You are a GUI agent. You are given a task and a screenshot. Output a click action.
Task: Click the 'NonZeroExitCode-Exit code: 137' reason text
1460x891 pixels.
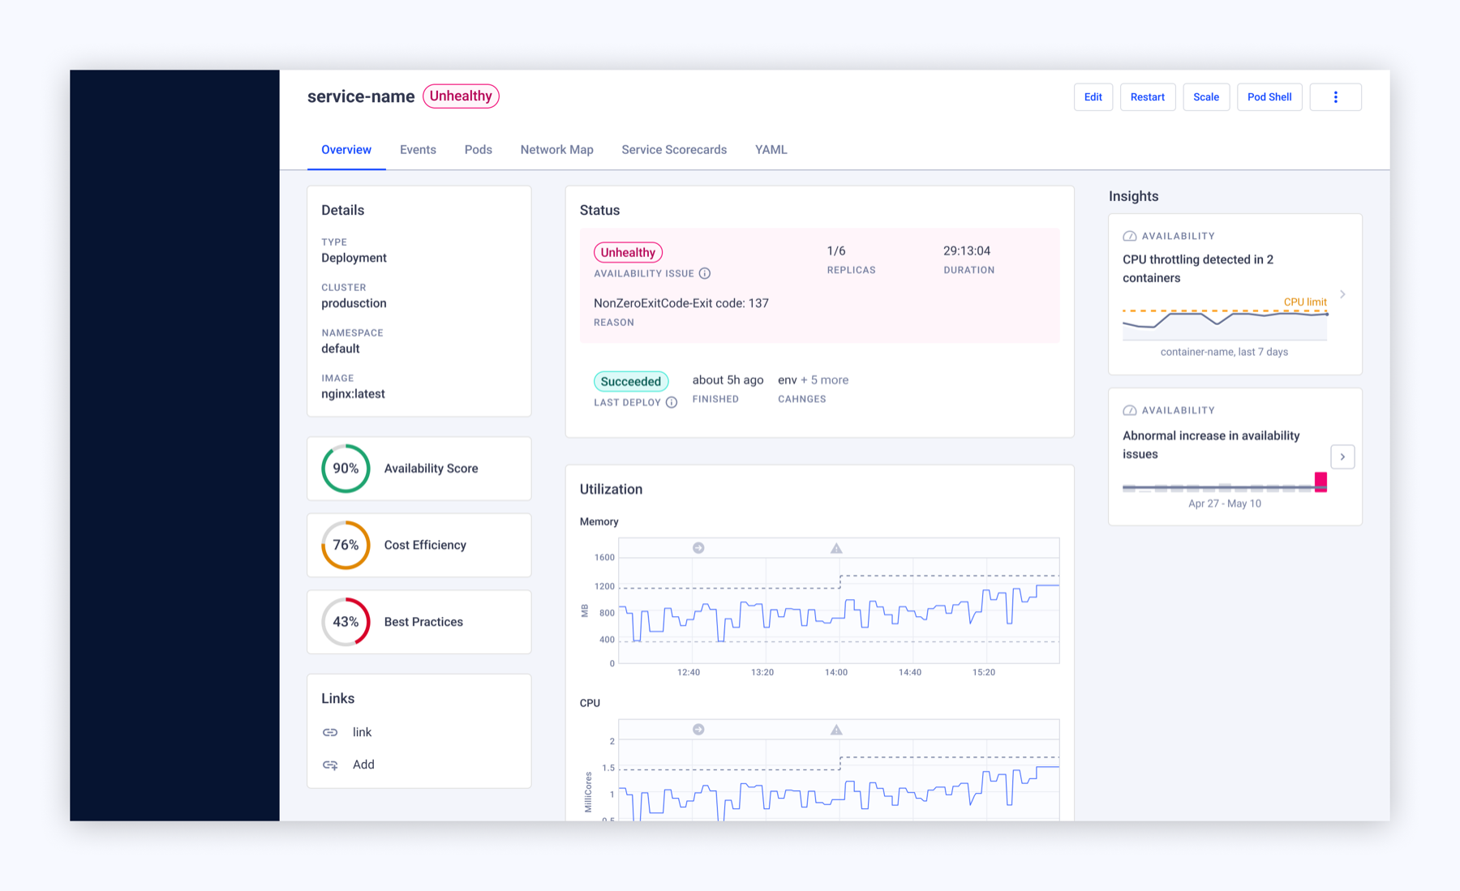click(x=681, y=303)
